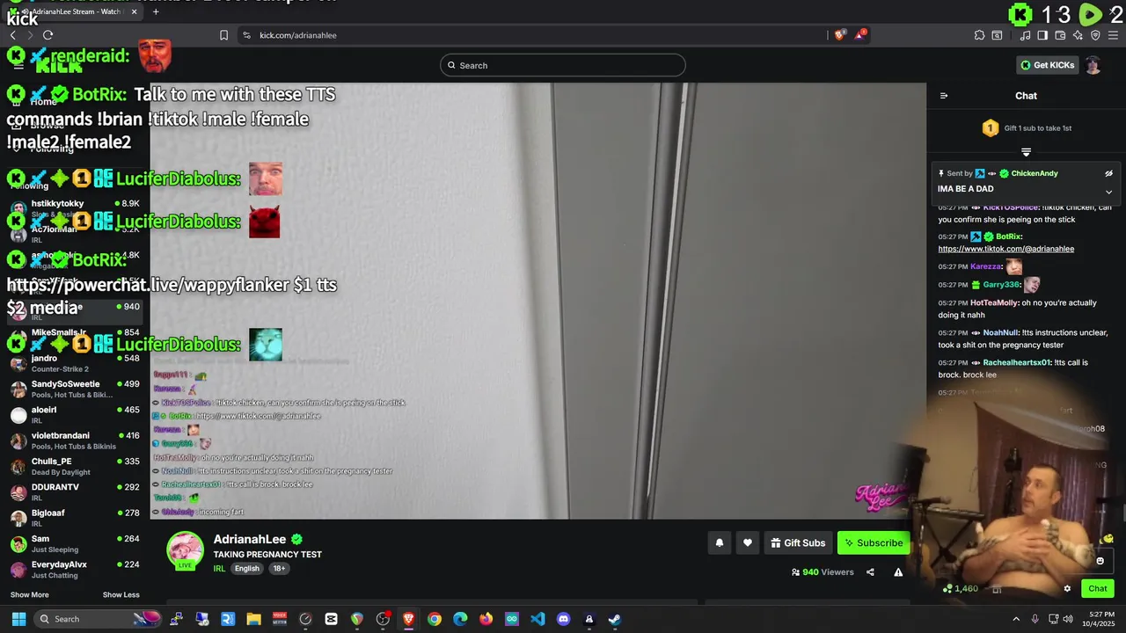Toggle the browser sidebar panel icon

click(1042, 35)
